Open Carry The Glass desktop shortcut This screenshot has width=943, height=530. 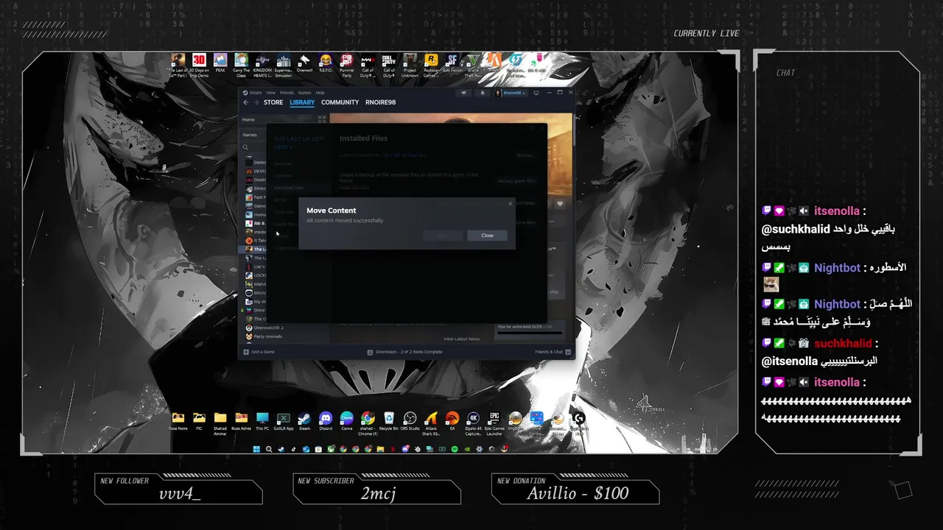[241, 65]
